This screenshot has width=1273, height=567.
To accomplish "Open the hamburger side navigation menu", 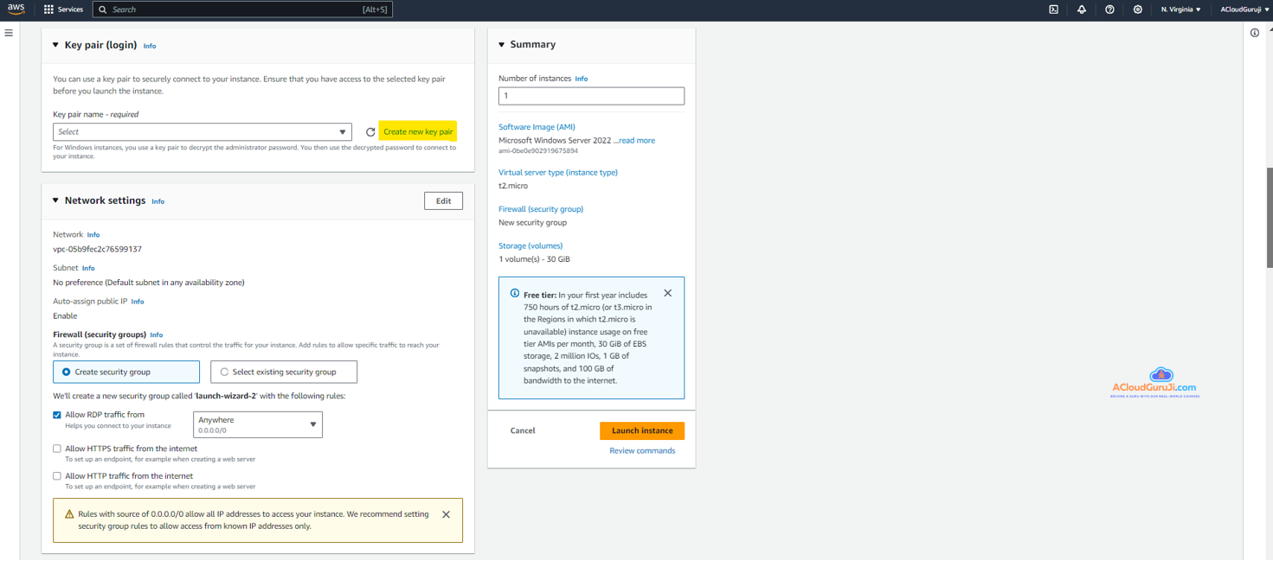I will click(9, 33).
